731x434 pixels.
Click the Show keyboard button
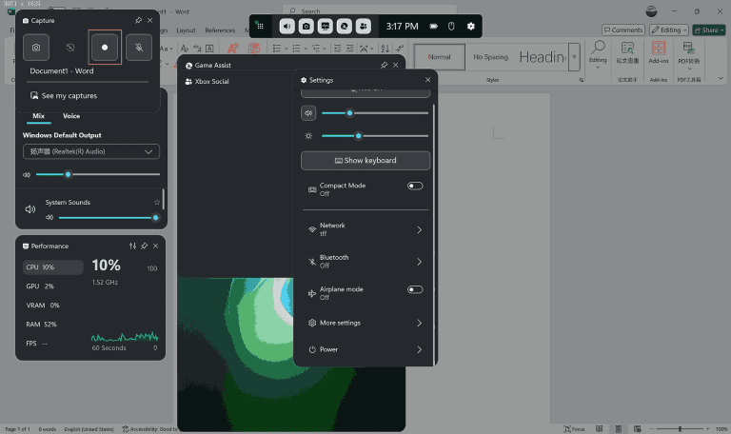click(x=365, y=161)
